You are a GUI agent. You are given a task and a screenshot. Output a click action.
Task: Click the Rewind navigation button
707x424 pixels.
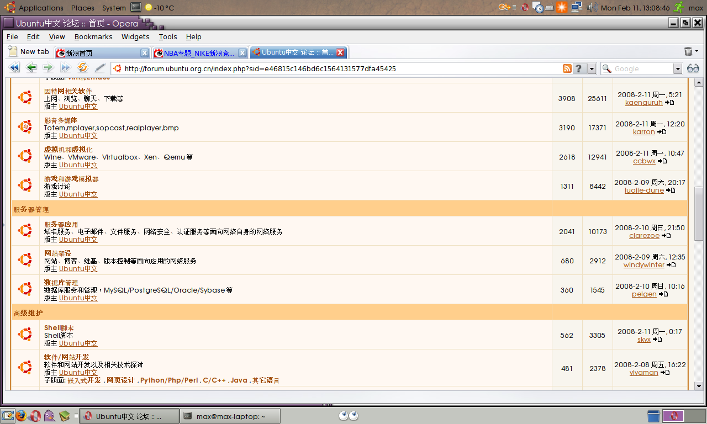(x=15, y=68)
